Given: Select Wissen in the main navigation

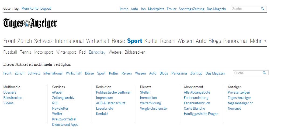Looking at the screenshot, I should (185, 41).
